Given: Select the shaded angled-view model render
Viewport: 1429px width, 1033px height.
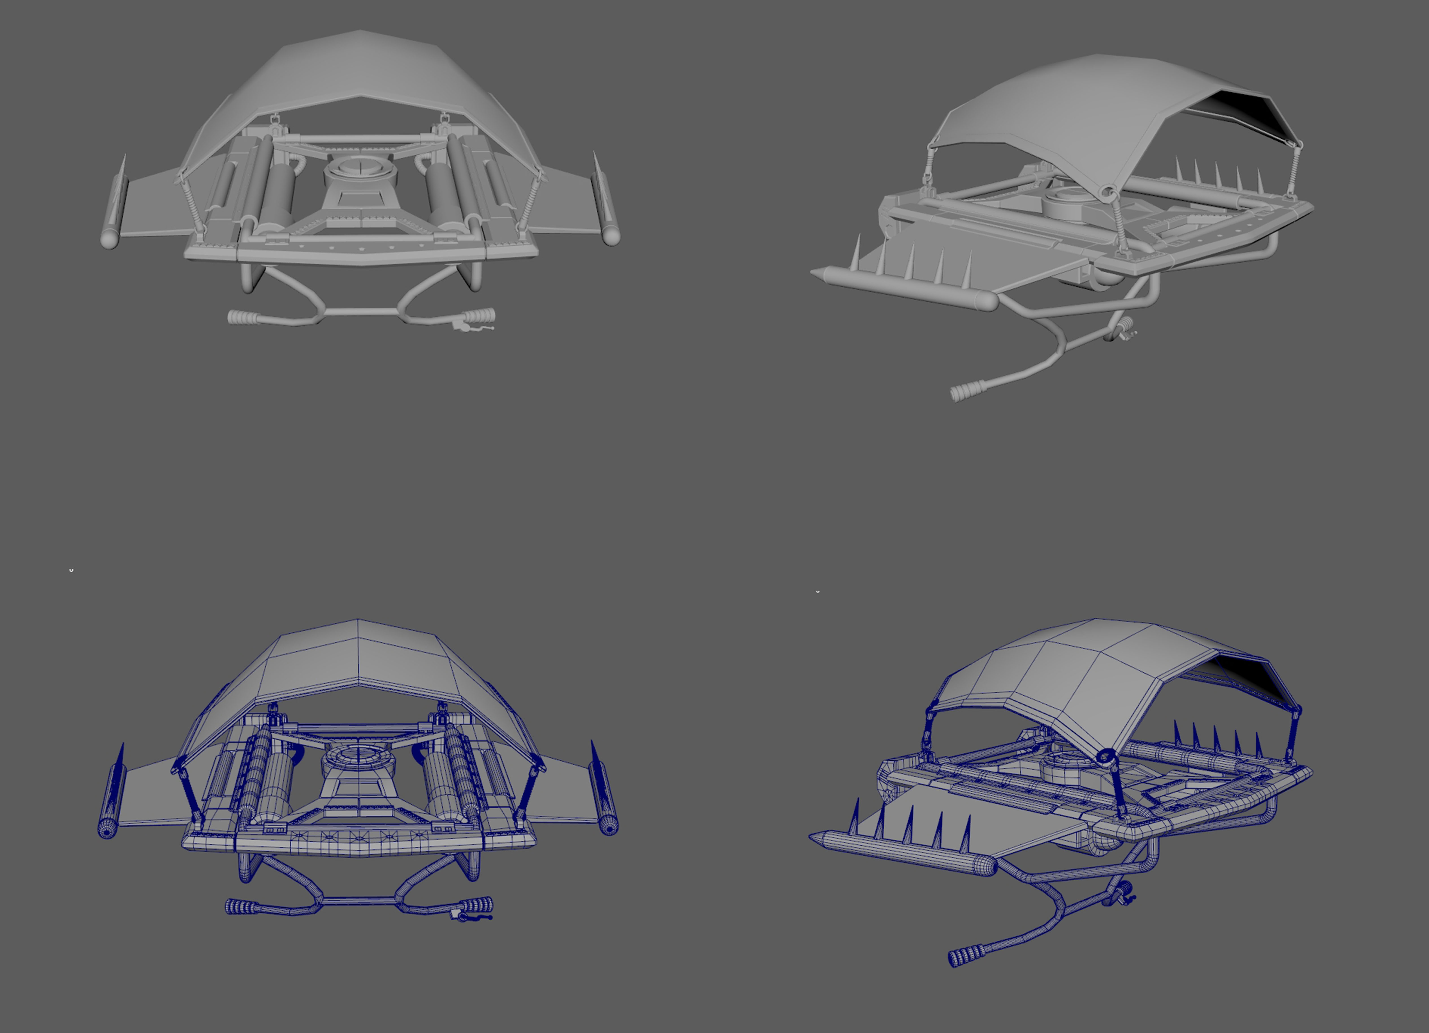Looking at the screenshot, I should [x=1062, y=228].
